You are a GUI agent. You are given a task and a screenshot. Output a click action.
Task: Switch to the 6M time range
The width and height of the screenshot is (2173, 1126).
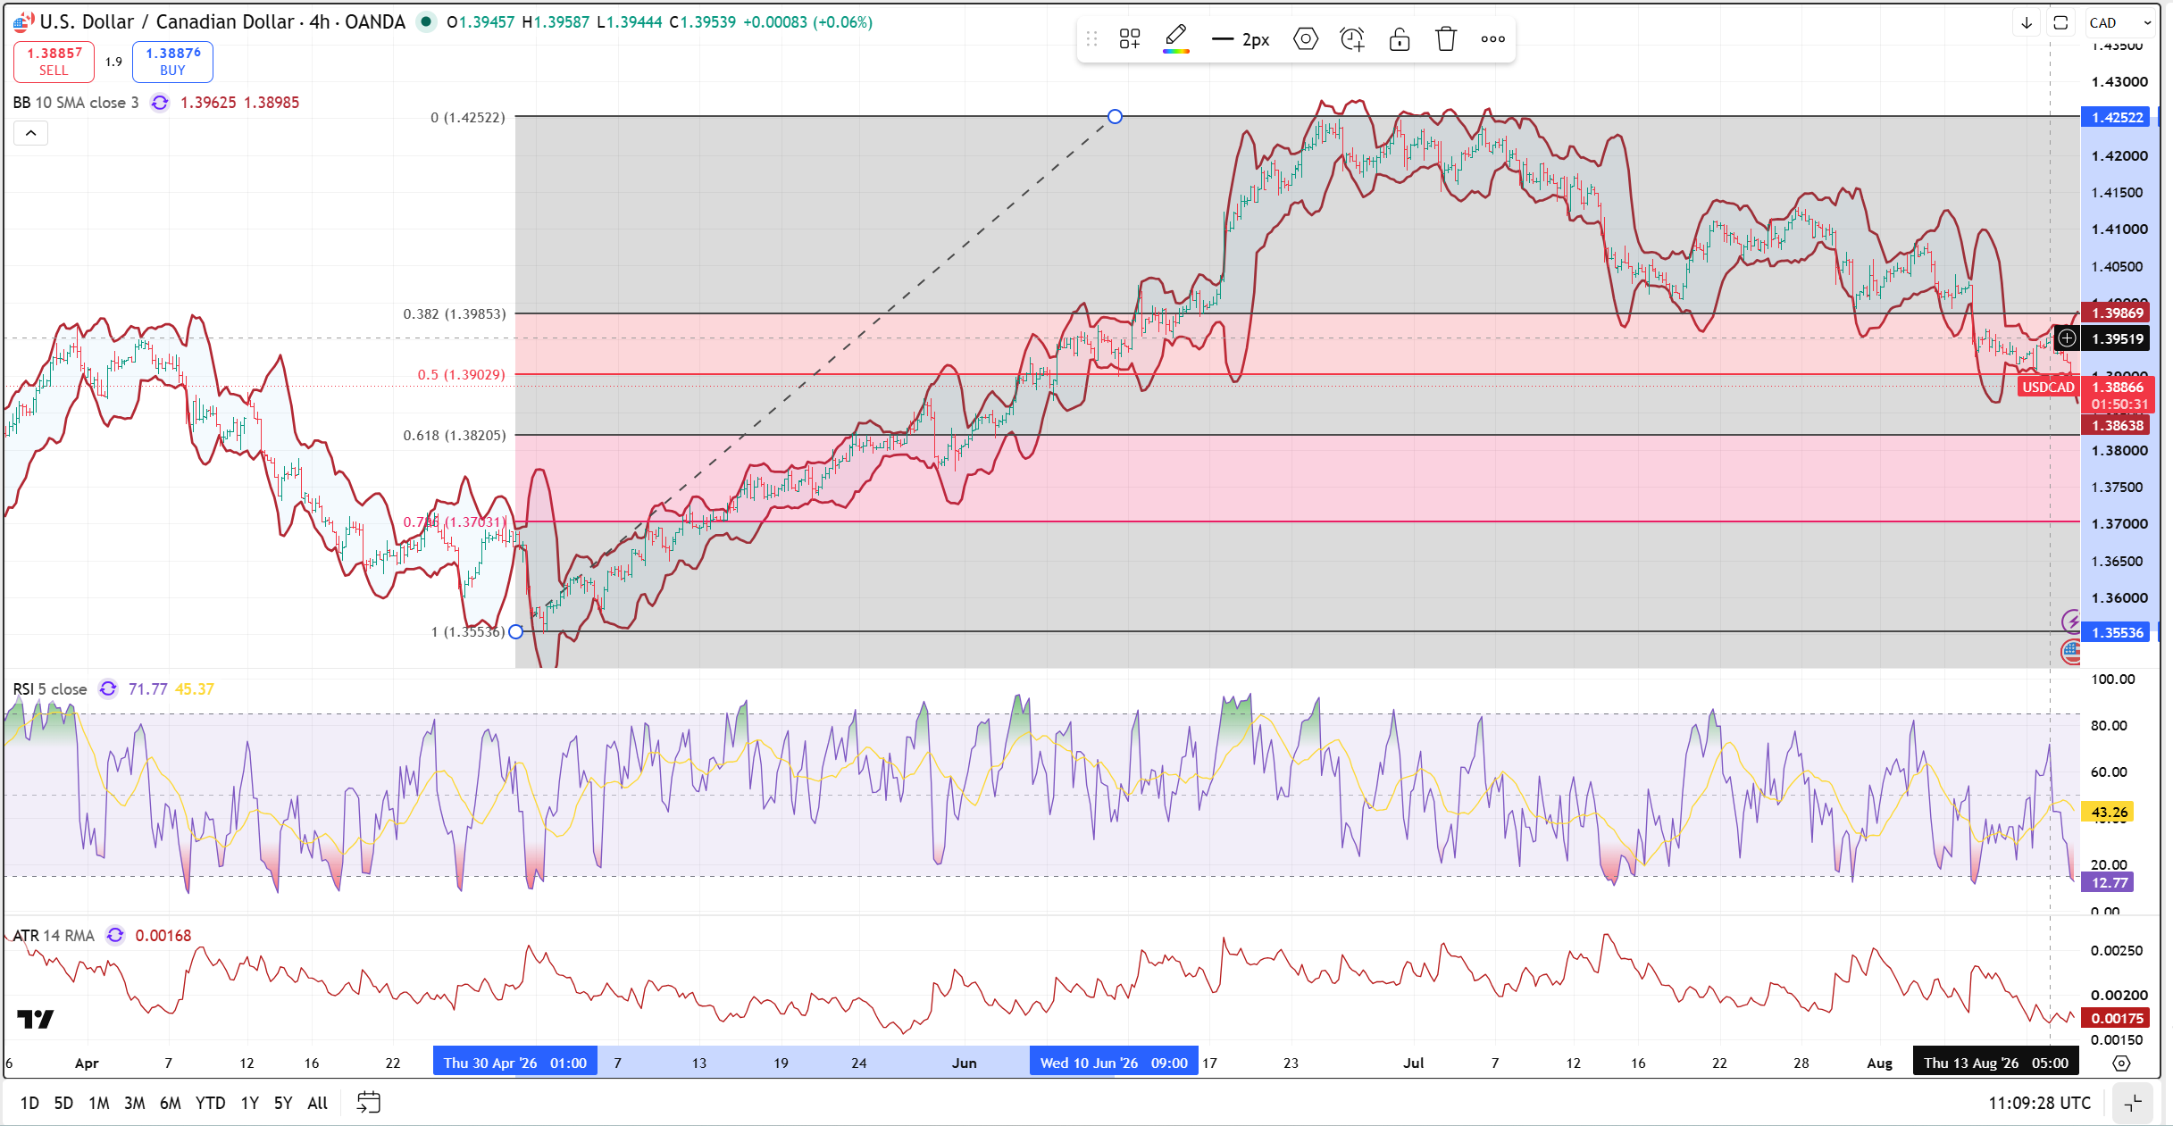[171, 1103]
